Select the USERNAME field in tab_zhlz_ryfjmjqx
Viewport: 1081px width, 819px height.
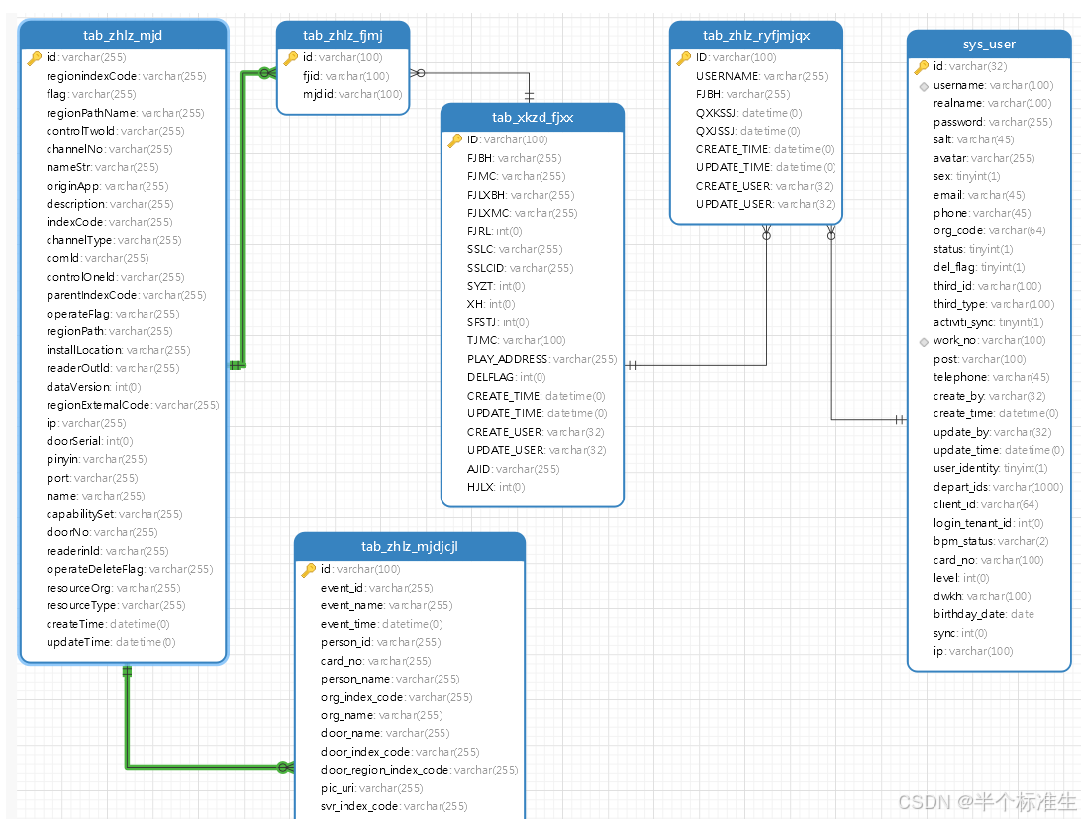[762, 76]
